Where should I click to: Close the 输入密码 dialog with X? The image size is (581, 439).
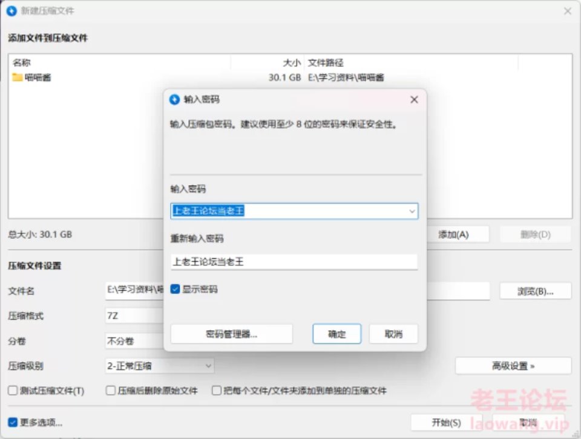coord(414,100)
